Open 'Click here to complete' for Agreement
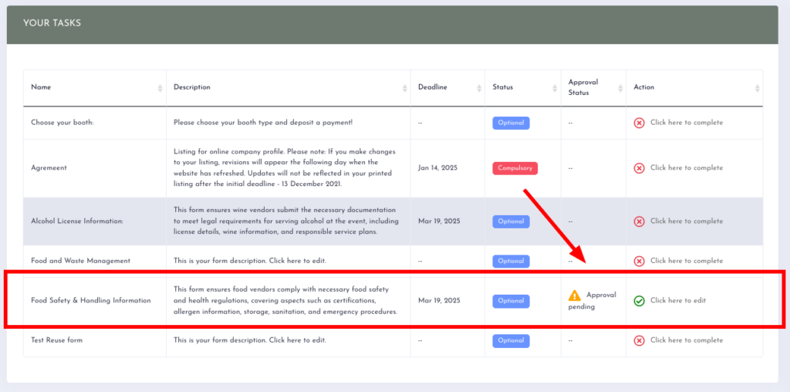This screenshot has height=392, width=790. (x=686, y=168)
